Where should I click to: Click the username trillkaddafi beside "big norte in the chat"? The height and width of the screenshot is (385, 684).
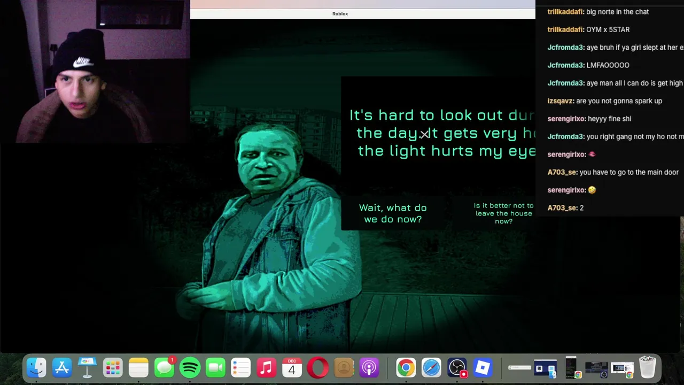tap(565, 12)
